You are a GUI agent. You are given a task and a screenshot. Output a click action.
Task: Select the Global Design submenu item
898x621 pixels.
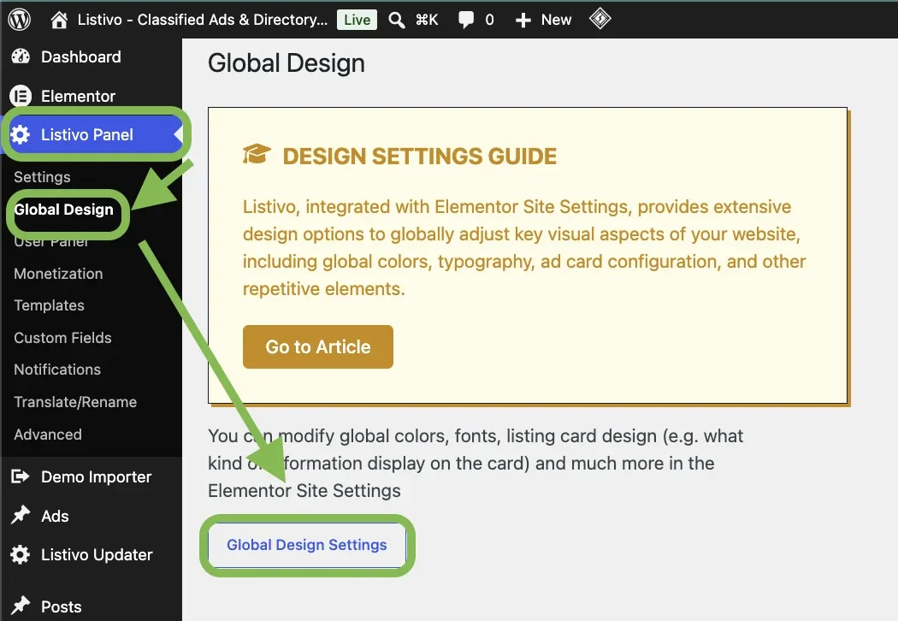tap(63, 210)
